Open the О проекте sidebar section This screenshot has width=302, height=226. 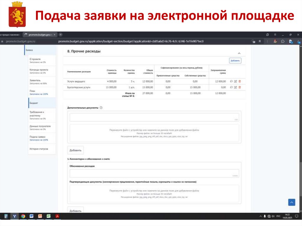pos(42,60)
